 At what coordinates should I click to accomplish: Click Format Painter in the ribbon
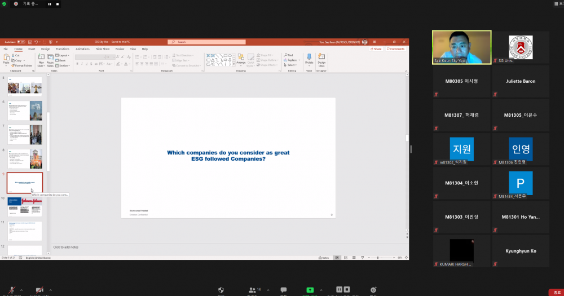[21, 65]
